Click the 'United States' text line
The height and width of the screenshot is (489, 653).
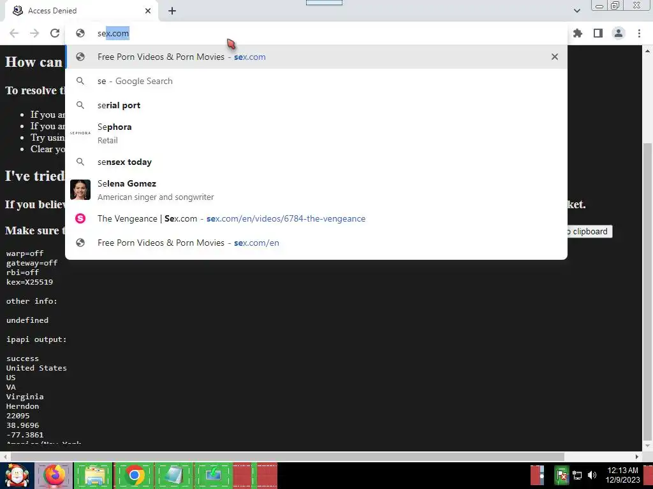[x=36, y=368]
